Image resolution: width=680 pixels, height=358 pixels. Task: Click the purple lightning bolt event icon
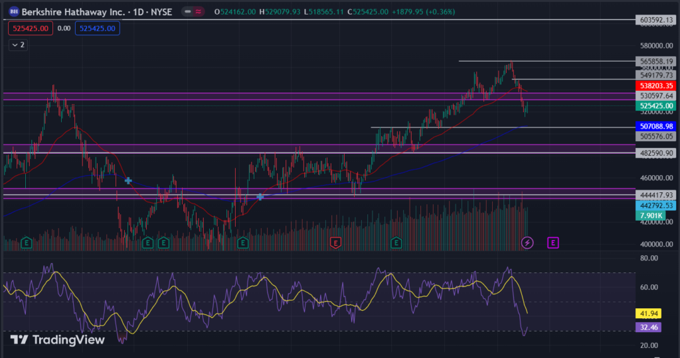[x=527, y=243]
